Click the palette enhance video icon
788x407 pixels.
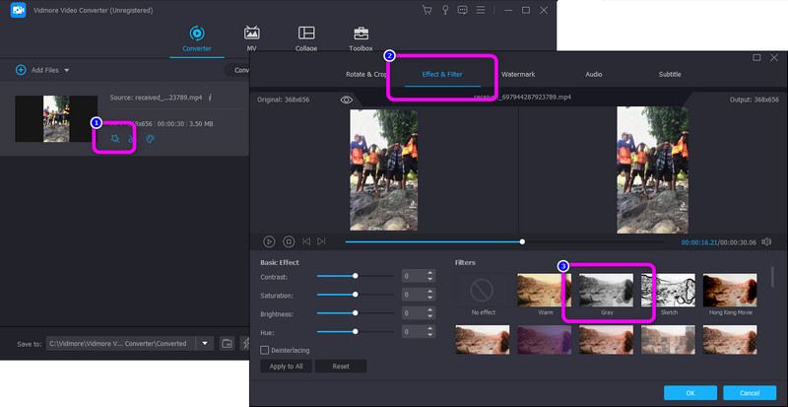click(151, 139)
